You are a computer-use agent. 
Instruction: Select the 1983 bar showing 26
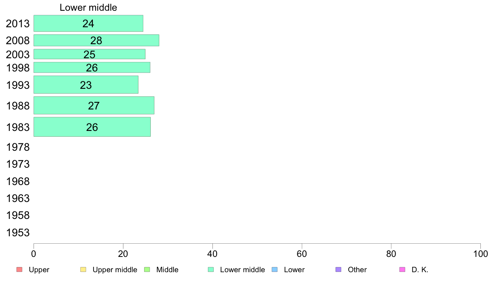(92, 127)
